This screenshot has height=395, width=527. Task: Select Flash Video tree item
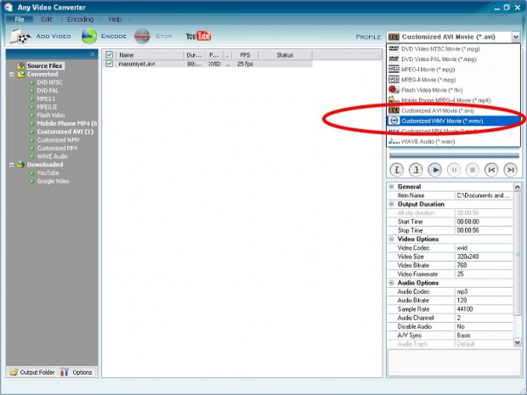click(51, 116)
